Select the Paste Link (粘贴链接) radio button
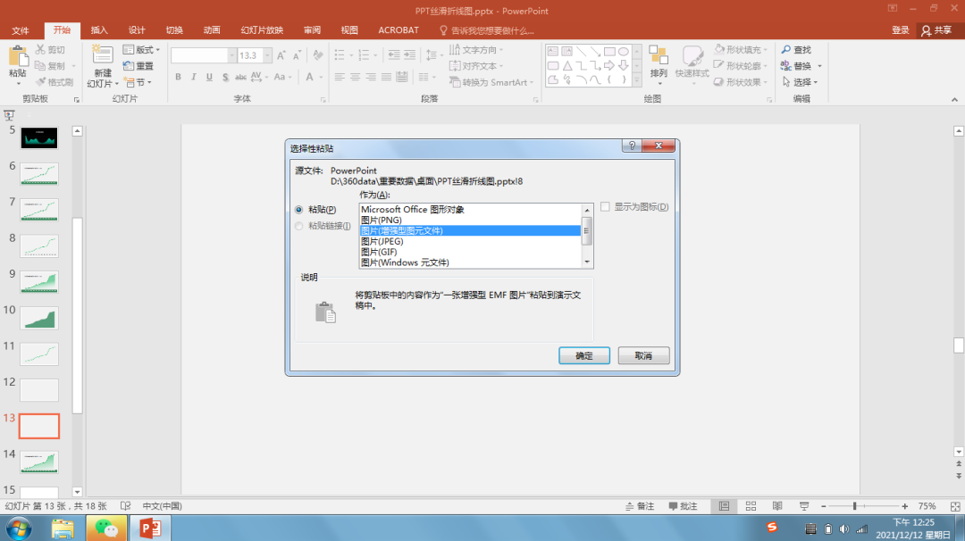This screenshot has width=965, height=541. [x=299, y=226]
